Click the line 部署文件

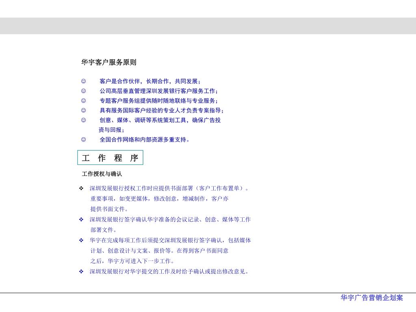click(x=103, y=230)
